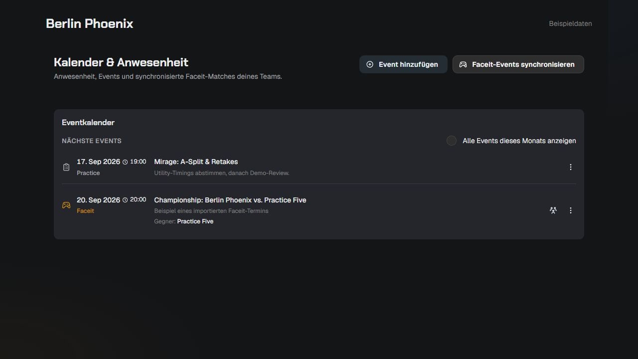Click the Event hinzufügen button label
638x359 pixels.
coord(408,64)
